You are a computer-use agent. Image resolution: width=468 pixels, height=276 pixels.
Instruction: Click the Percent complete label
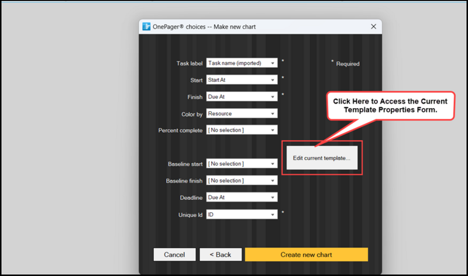pyautogui.click(x=180, y=130)
